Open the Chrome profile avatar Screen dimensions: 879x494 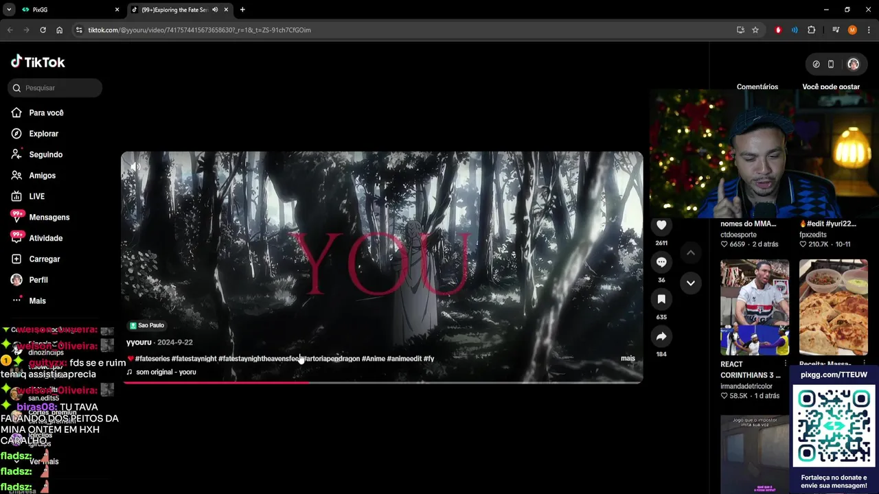pyautogui.click(x=852, y=30)
